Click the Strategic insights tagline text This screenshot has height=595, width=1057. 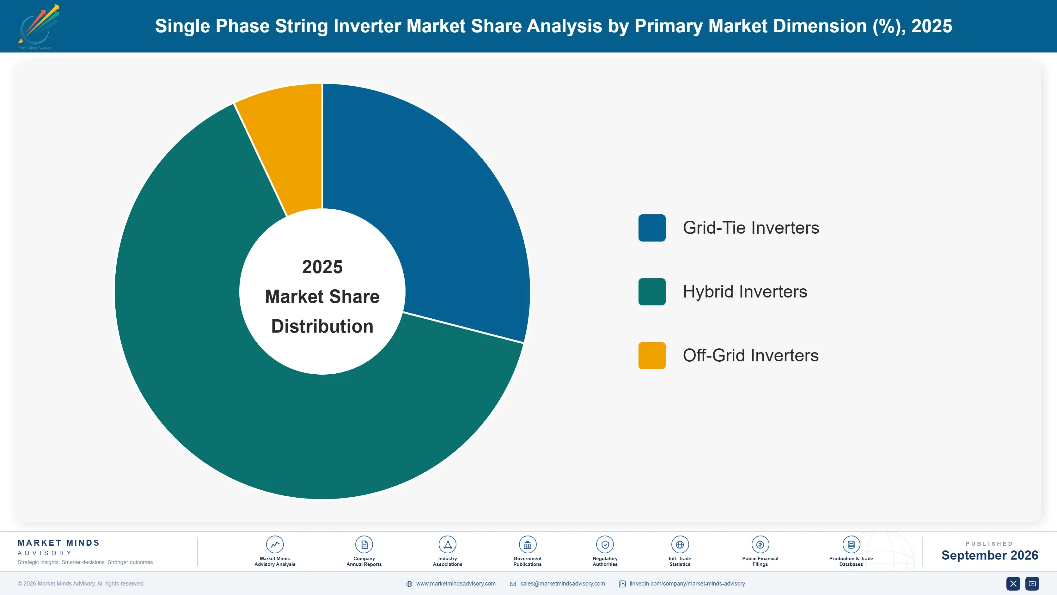(86, 562)
